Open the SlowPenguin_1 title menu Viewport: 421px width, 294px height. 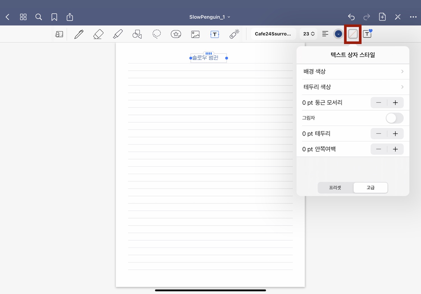tap(210, 17)
